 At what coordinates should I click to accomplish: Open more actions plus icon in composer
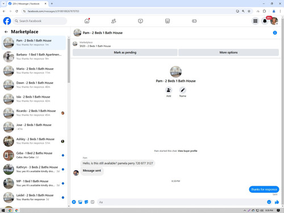[x=74, y=202]
